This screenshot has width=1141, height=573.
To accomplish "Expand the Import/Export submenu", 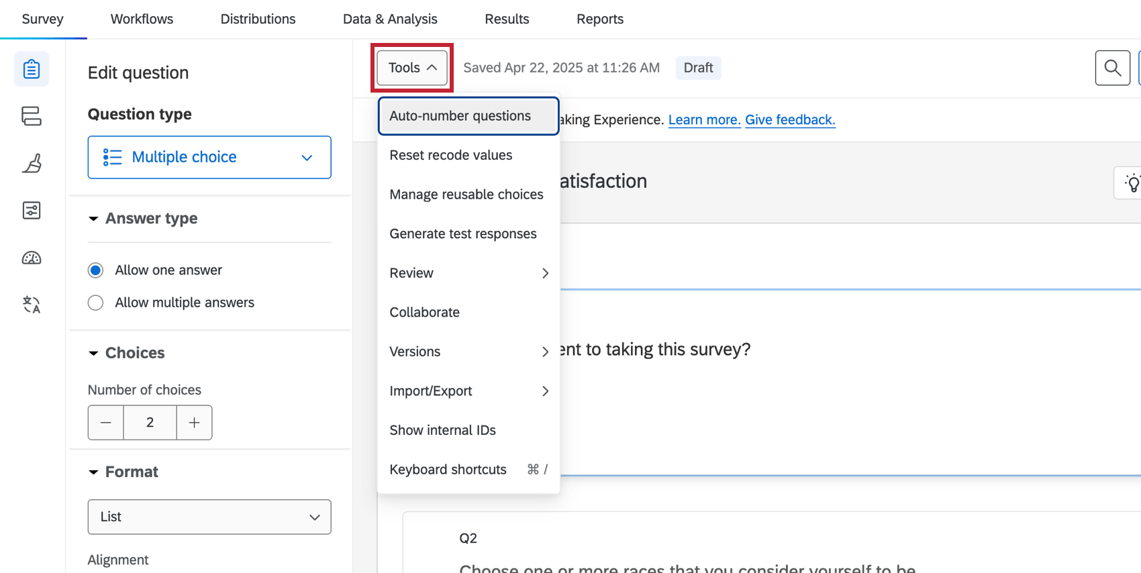I will pos(468,391).
